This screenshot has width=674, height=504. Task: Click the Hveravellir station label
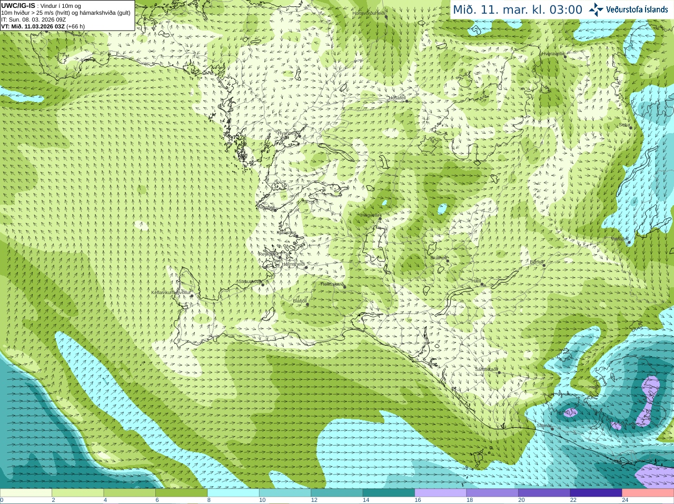(x=553, y=54)
